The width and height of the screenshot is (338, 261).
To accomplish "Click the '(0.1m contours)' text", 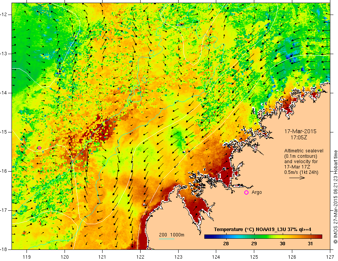I will click(x=301, y=156).
